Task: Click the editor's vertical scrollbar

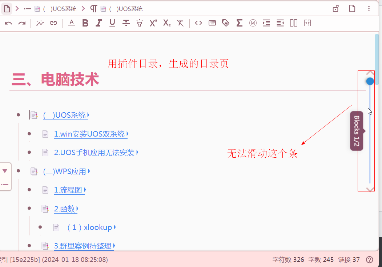Action: (377, 60)
